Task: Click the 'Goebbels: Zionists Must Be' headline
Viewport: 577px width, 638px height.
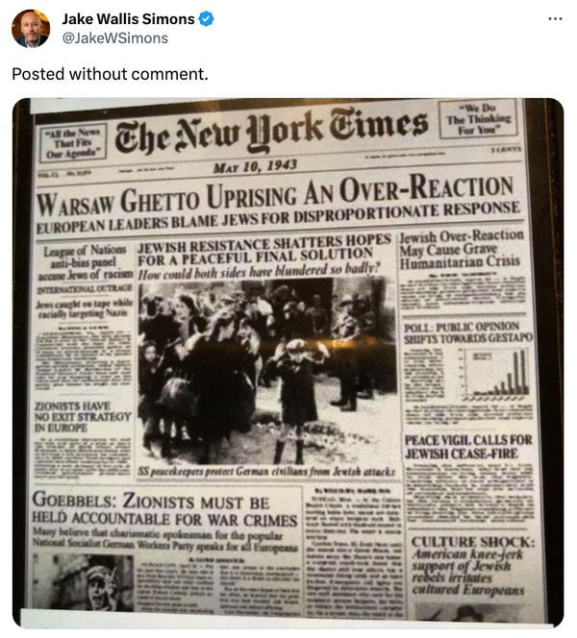Action: click(164, 509)
